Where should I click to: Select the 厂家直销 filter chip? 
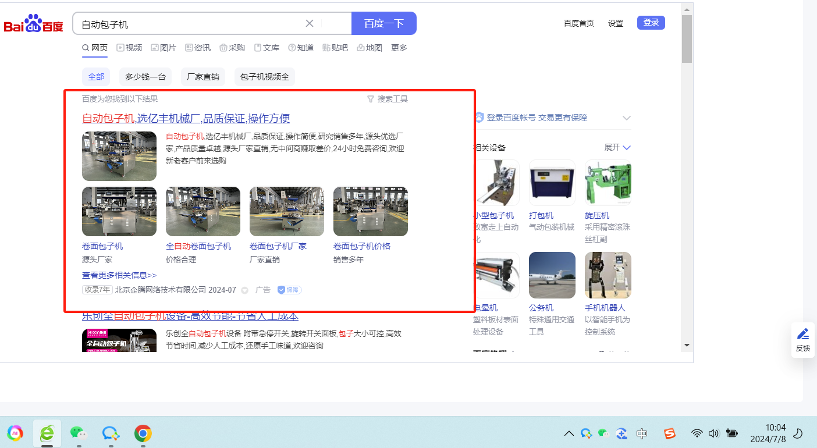point(203,77)
